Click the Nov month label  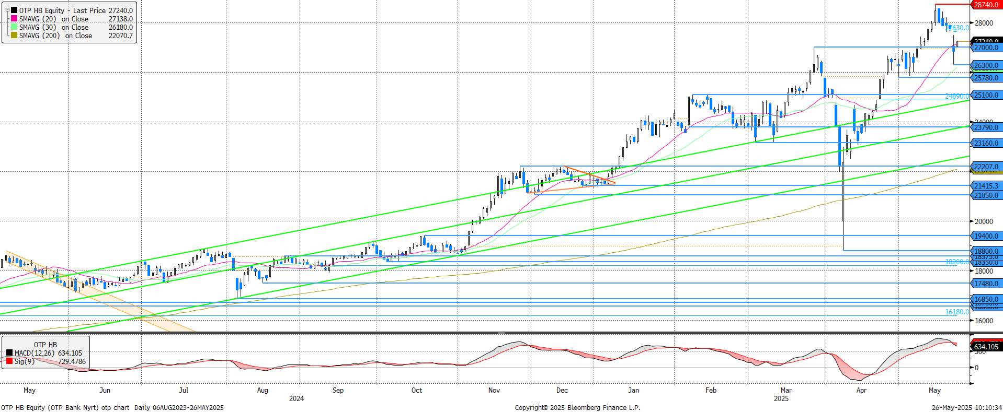pos(494,390)
